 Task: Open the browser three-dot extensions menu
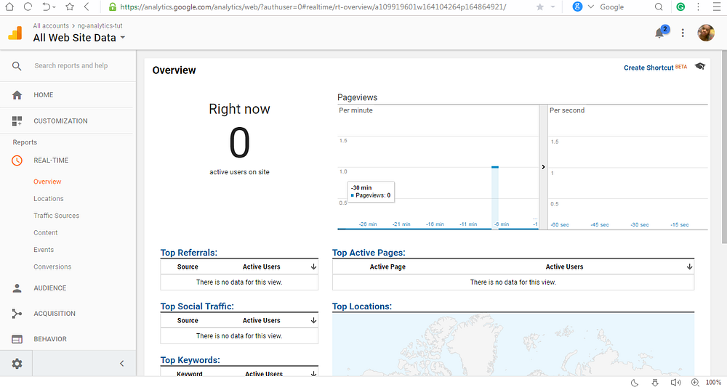pos(698,7)
